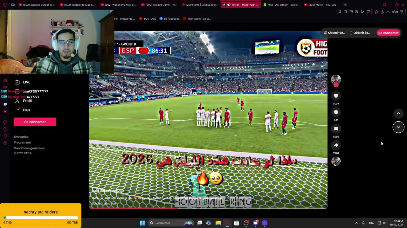The height and width of the screenshot is (228, 407).
Task: Switch to the (802) Match - YouTube tab
Action: (320, 5)
